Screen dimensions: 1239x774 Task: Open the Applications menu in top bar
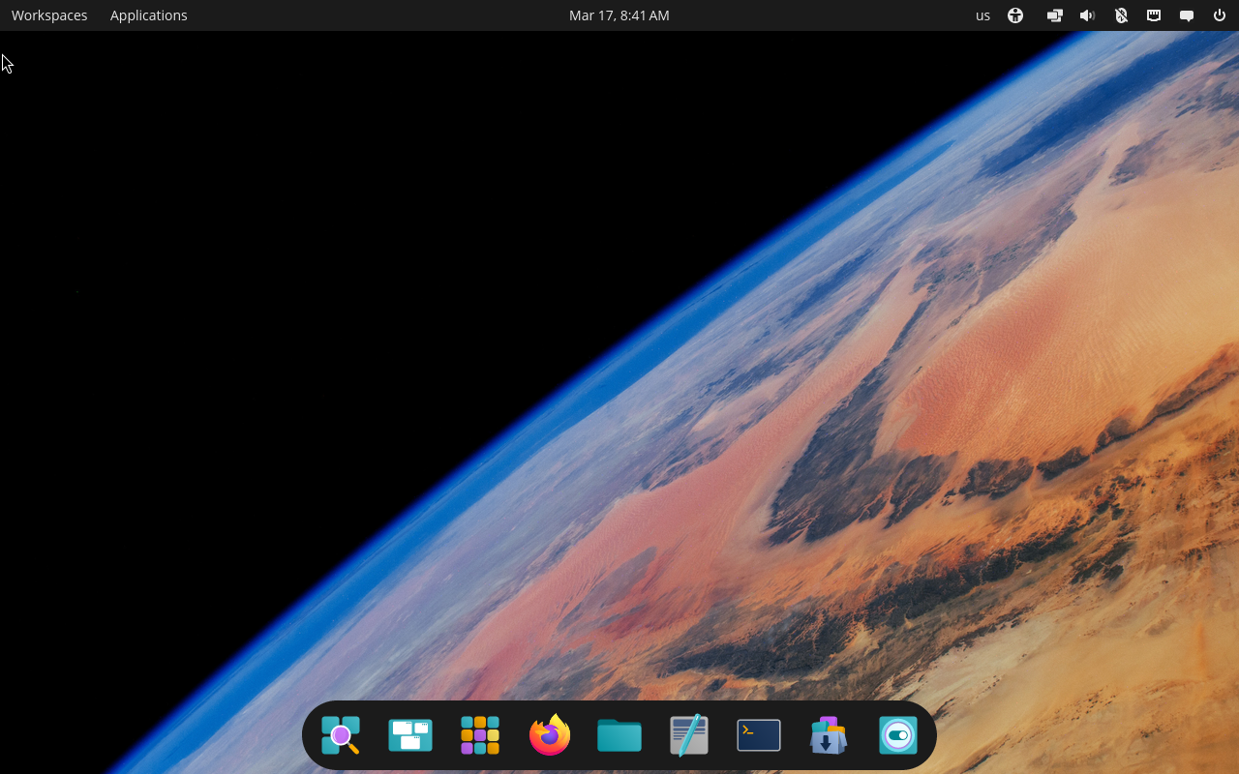(149, 15)
